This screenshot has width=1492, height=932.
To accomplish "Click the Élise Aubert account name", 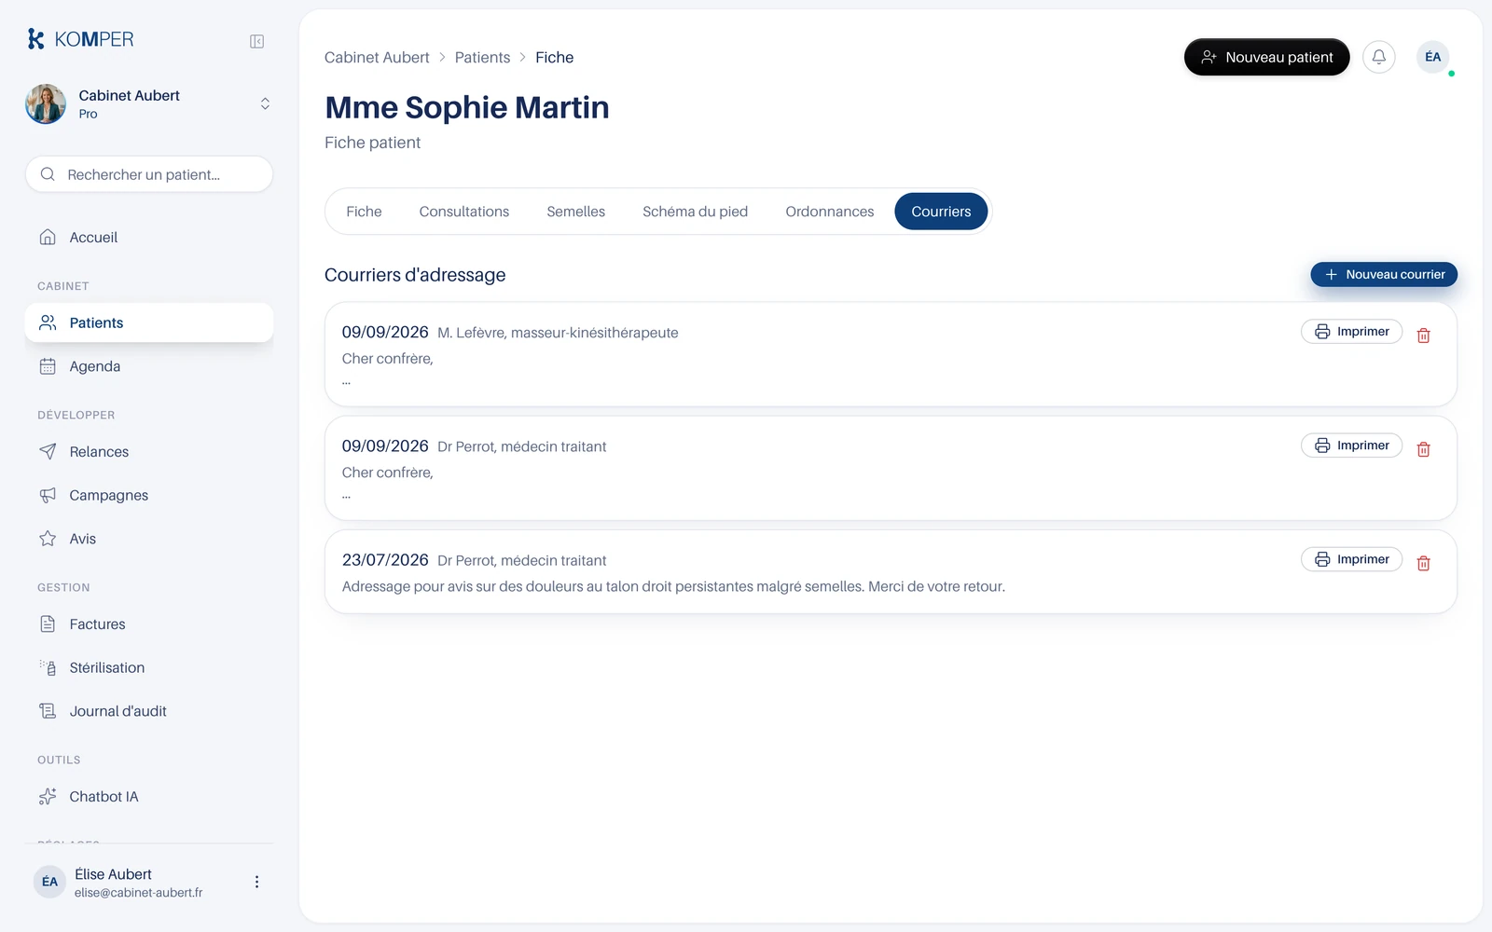I will click(x=113, y=874).
